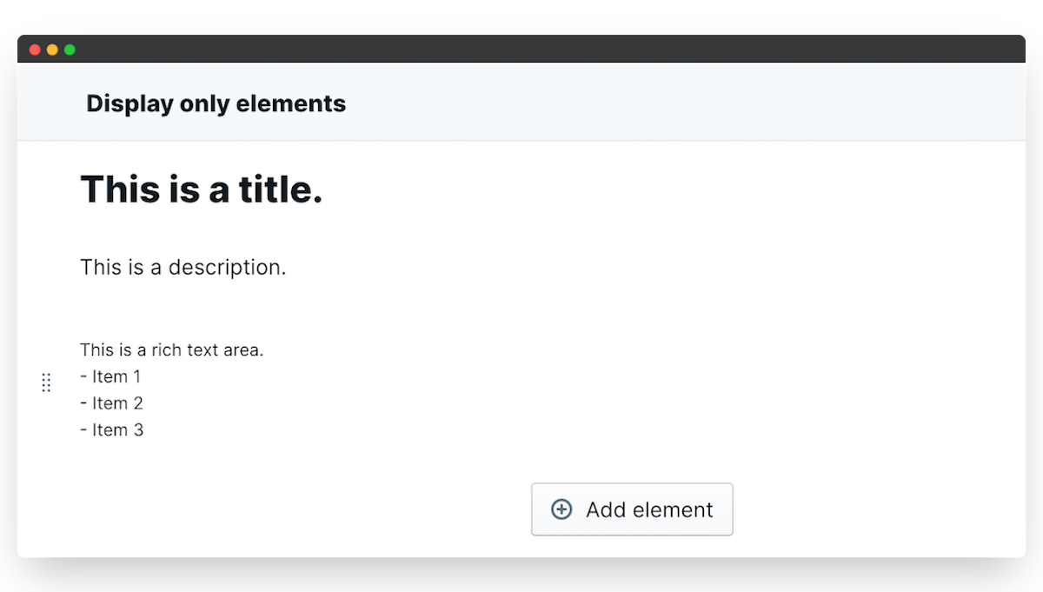Click the '- Item 3' line
The width and height of the screenshot is (1043, 592).
[x=111, y=430]
